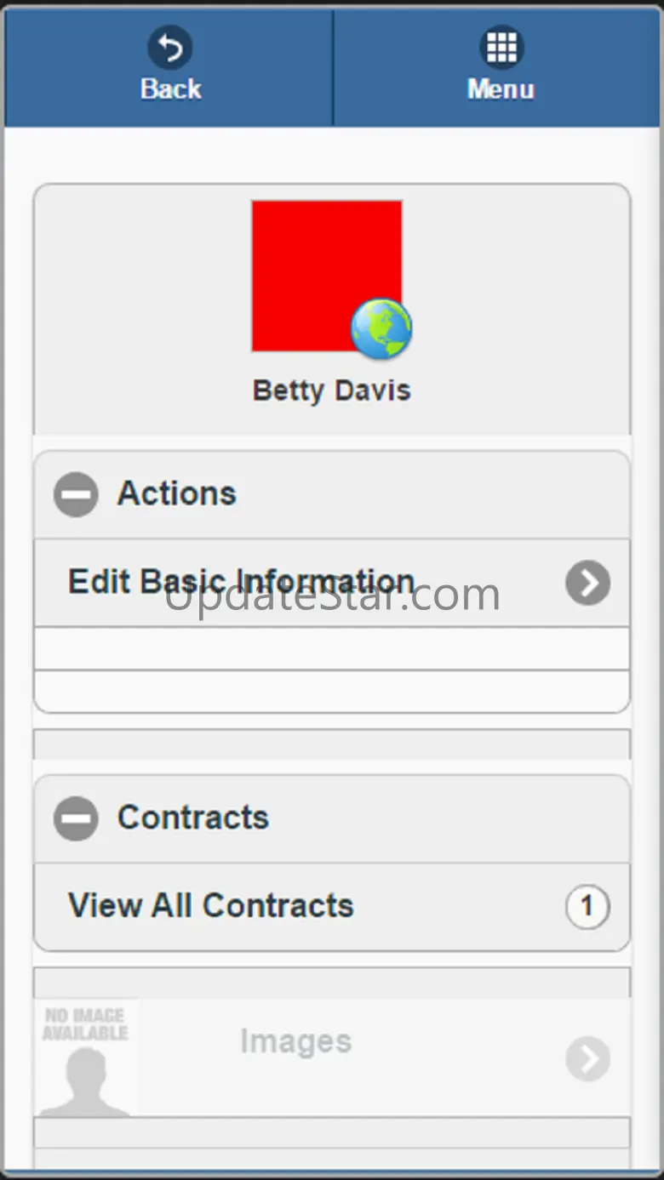Click the minus icon beside Actions
664x1180 pixels.
tap(76, 494)
